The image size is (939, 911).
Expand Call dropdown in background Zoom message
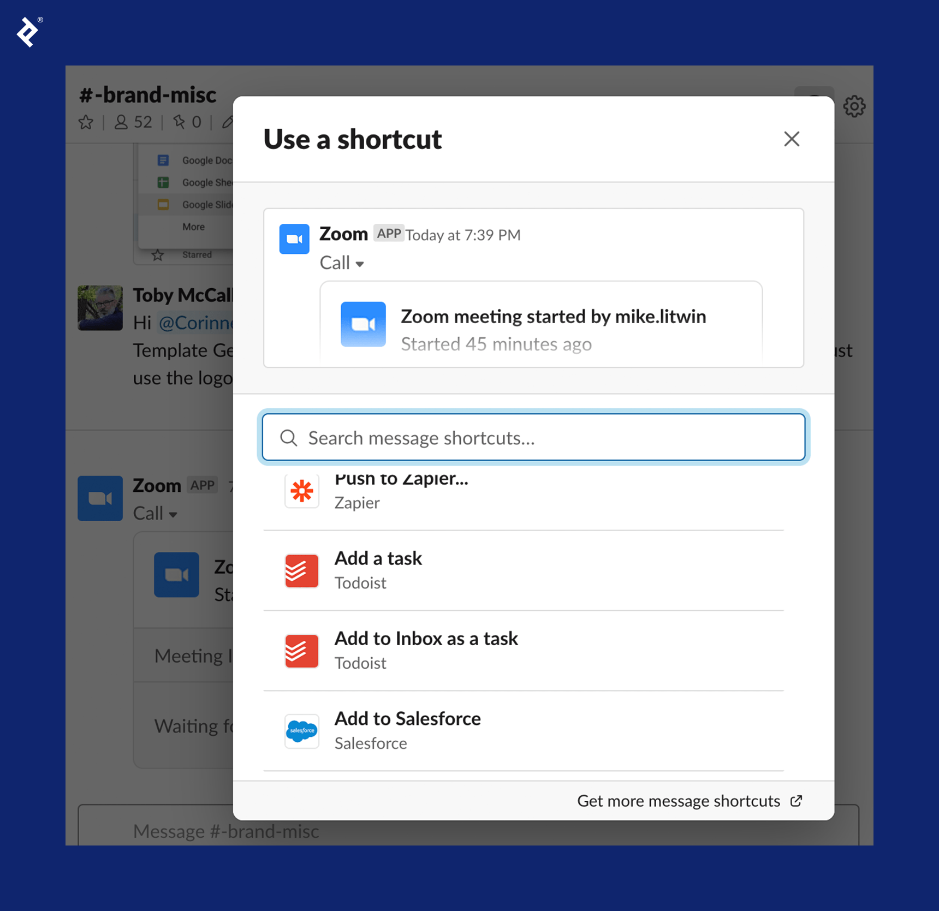click(155, 514)
